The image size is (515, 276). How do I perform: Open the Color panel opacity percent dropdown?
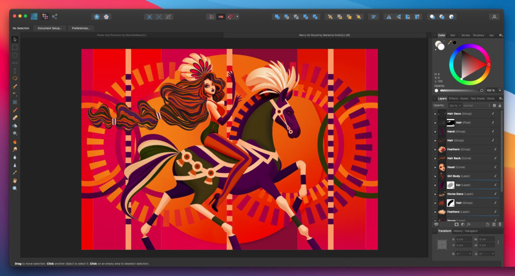[x=500, y=90]
